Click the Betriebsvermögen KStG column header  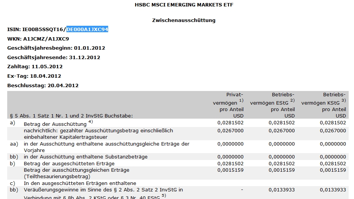click(324, 105)
